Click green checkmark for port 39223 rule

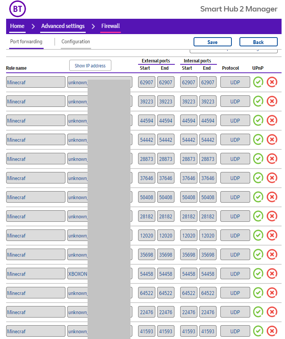click(x=258, y=101)
